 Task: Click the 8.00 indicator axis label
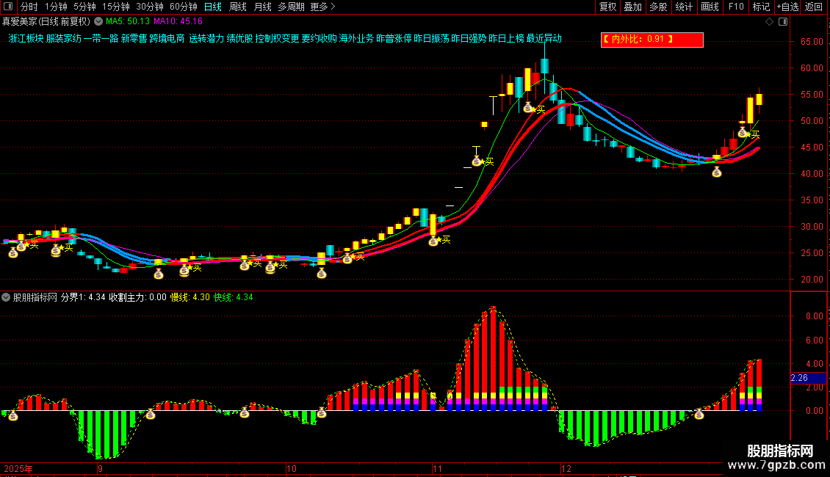pos(815,316)
